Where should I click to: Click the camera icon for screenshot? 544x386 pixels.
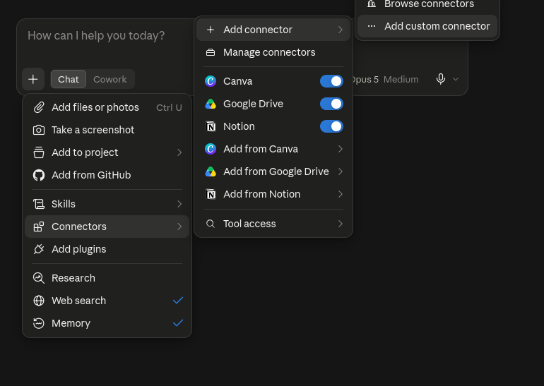[x=39, y=130]
